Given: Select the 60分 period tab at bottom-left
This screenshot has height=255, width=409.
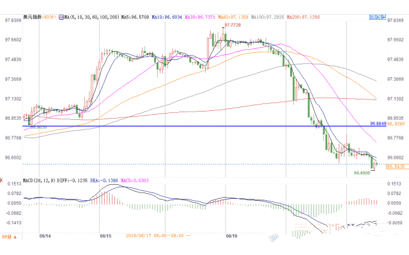Looking at the screenshot, I should point(6,236).
